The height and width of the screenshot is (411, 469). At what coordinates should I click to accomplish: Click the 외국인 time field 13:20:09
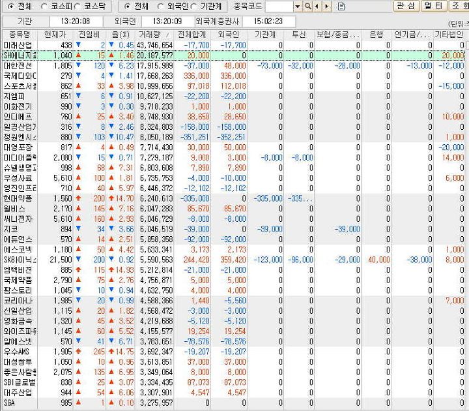[x=167, y=22]
